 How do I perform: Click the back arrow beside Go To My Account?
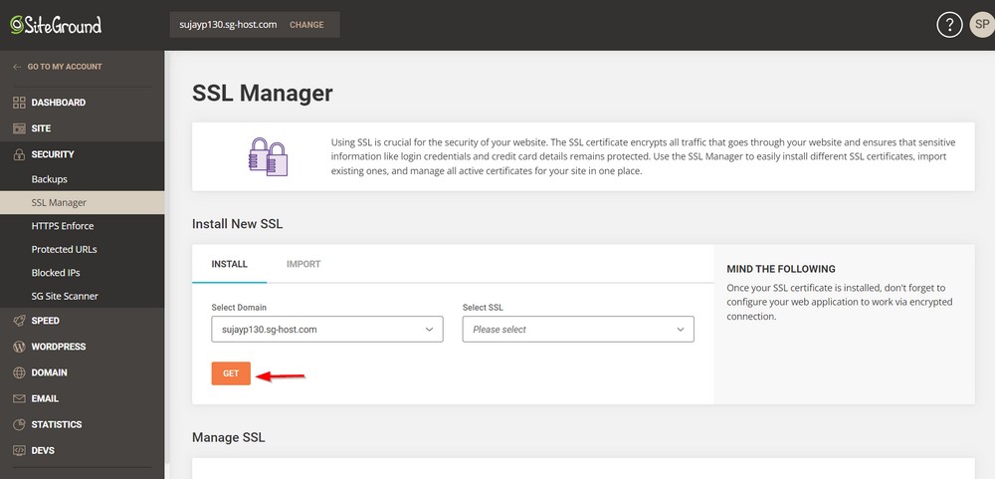17,67
